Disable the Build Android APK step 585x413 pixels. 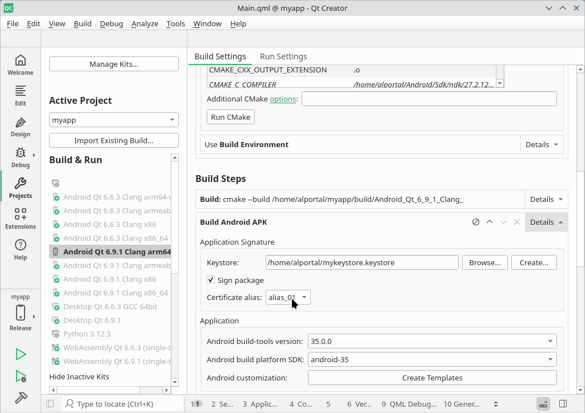pyautogui.click(x=476, y=222)
